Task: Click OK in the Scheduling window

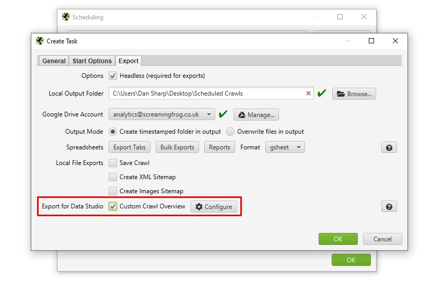Action: [x=351, y=260]
